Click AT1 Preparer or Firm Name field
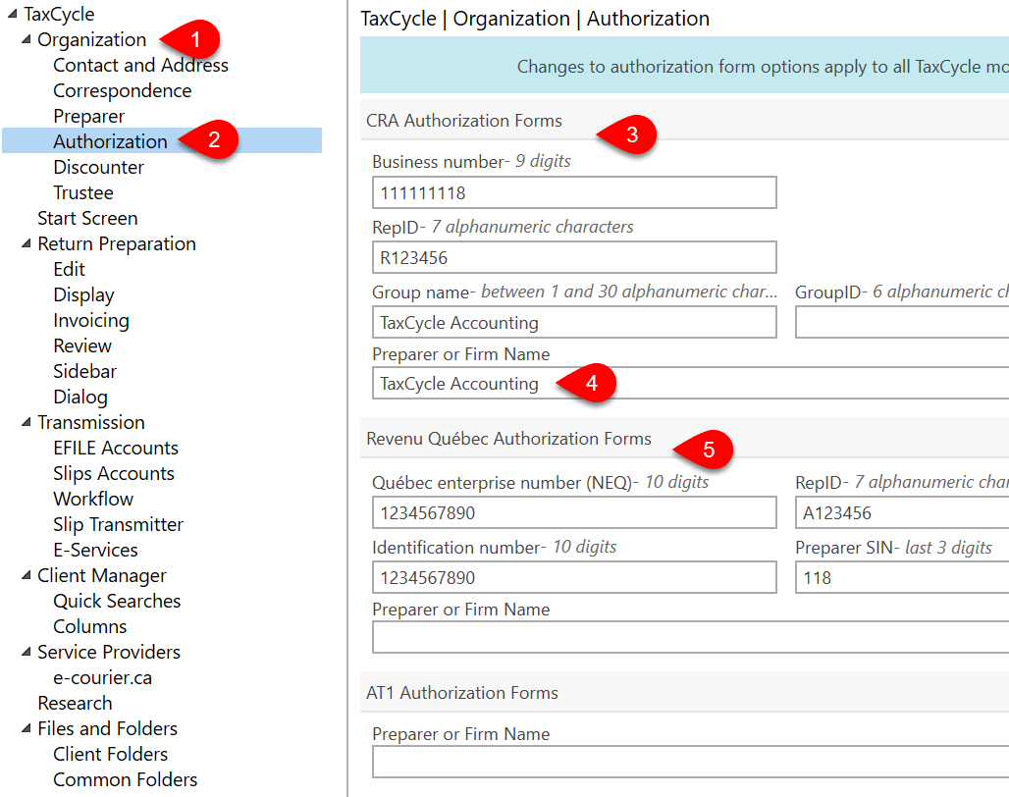Screen dimensions: 1009x797 click(x=690, y=763)
